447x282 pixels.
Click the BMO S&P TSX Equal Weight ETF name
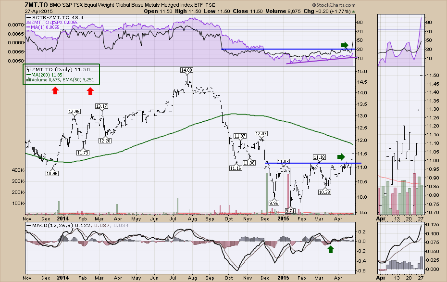(126, 5)
